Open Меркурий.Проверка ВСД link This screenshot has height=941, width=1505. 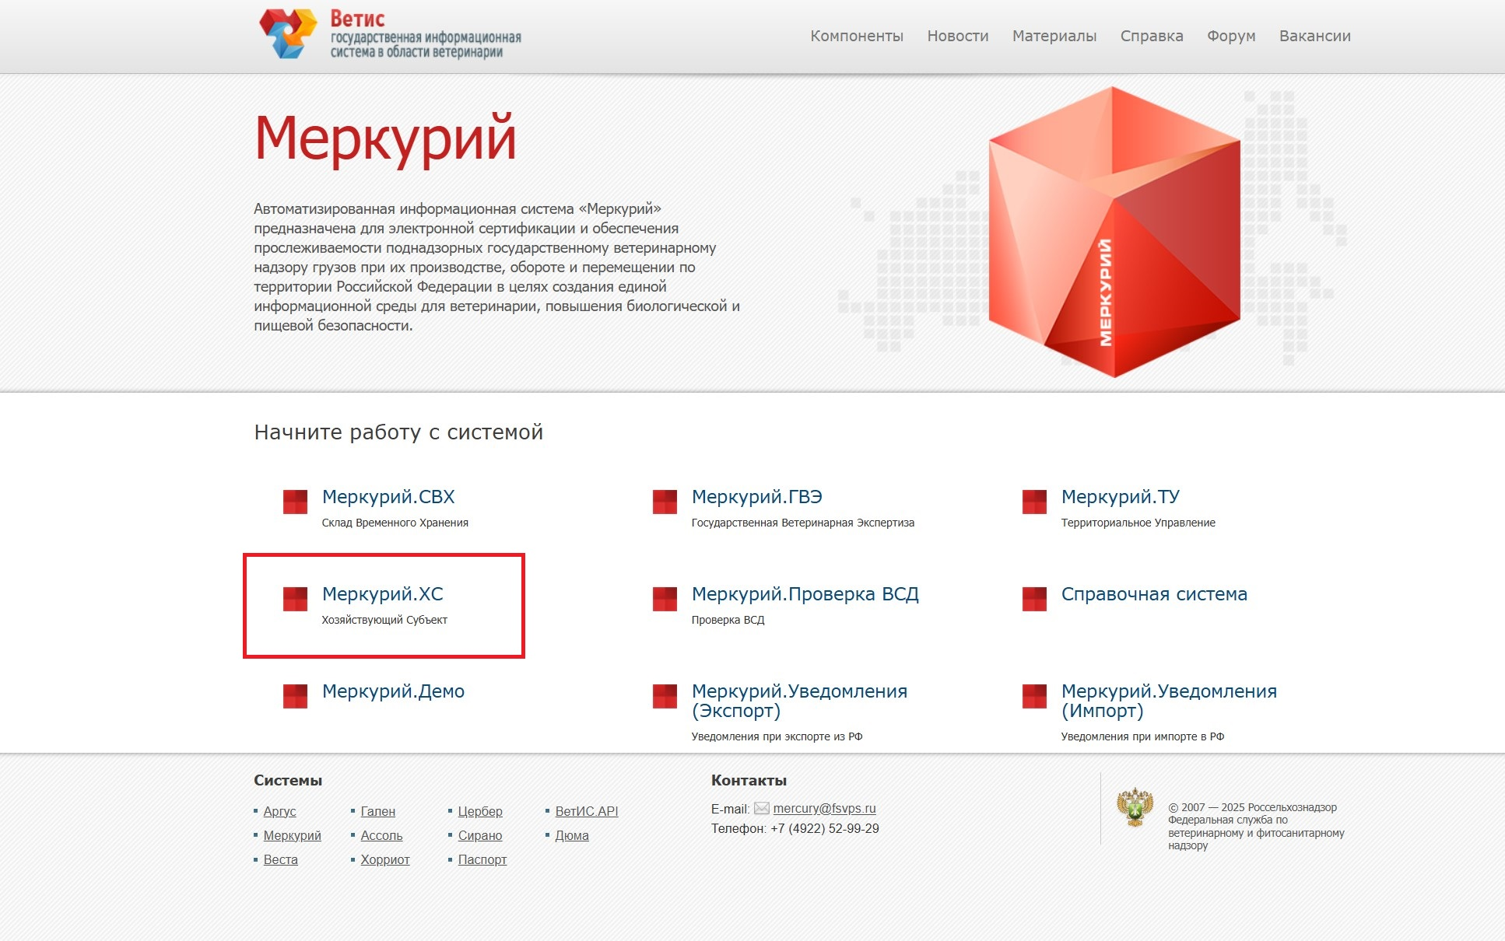[805, 594]
